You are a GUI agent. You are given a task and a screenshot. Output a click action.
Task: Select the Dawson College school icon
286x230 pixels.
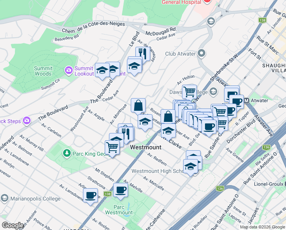pos(213,91)
